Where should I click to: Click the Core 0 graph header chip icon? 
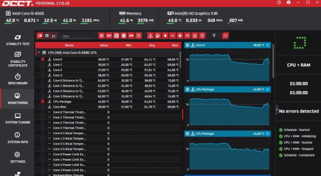[x=187, y=45]
